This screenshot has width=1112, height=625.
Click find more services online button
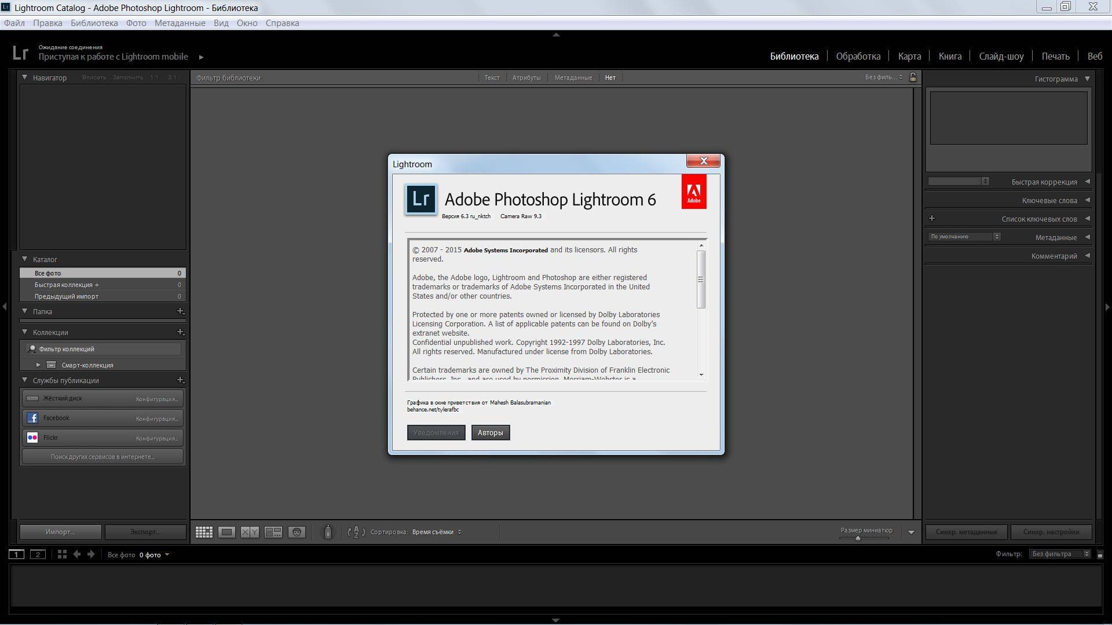pyautogui.click(x=103, y=457)
